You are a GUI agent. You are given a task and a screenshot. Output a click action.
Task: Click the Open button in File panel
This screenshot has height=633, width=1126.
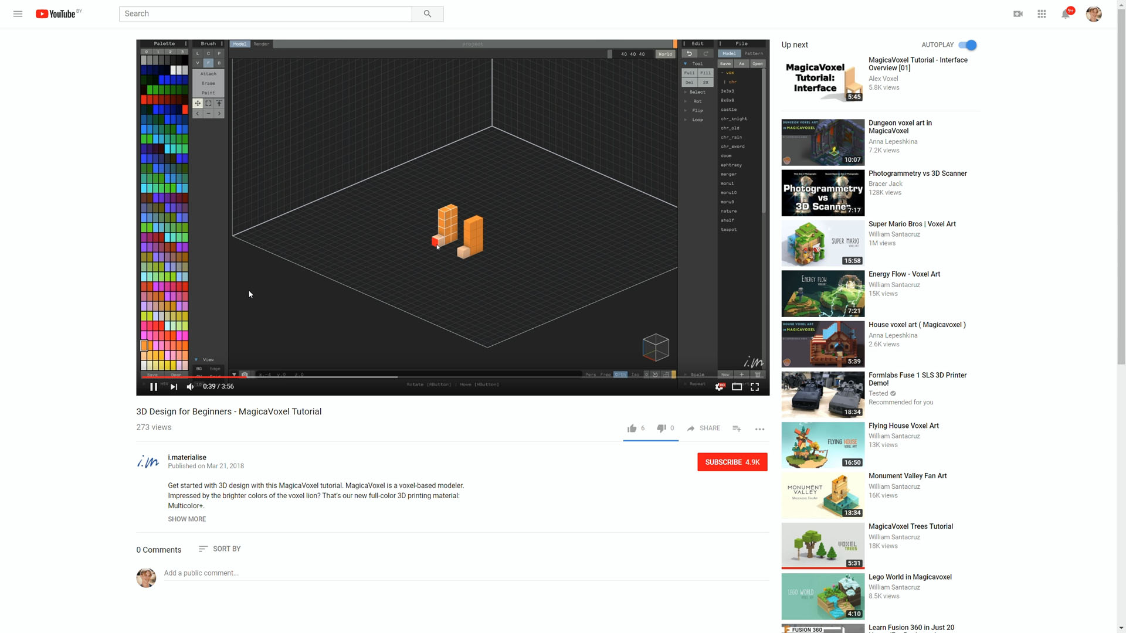758,63
